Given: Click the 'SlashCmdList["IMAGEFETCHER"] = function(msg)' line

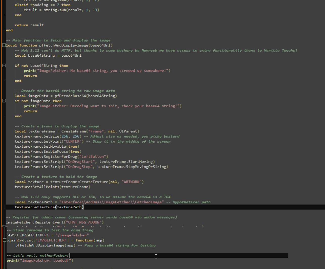Looking at the screenshot, I should [x=55, y=240].
